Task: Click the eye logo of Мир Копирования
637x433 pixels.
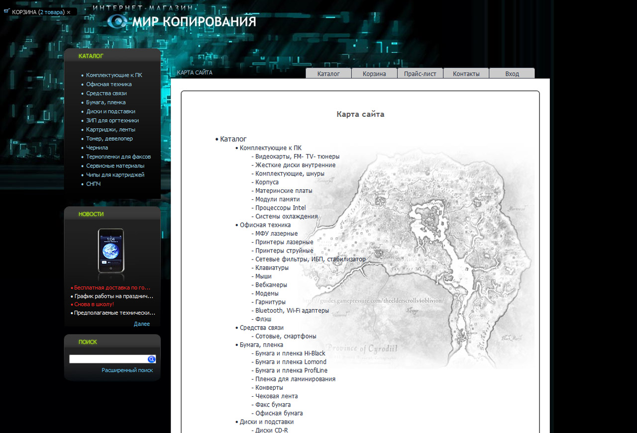Action: [118, 21]
